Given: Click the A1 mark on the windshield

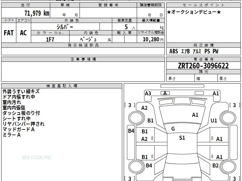Looking at the screenshot, I should click(x=195, y=115).
